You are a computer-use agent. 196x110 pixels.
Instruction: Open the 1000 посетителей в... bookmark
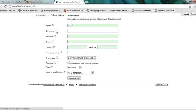point(143,11)
